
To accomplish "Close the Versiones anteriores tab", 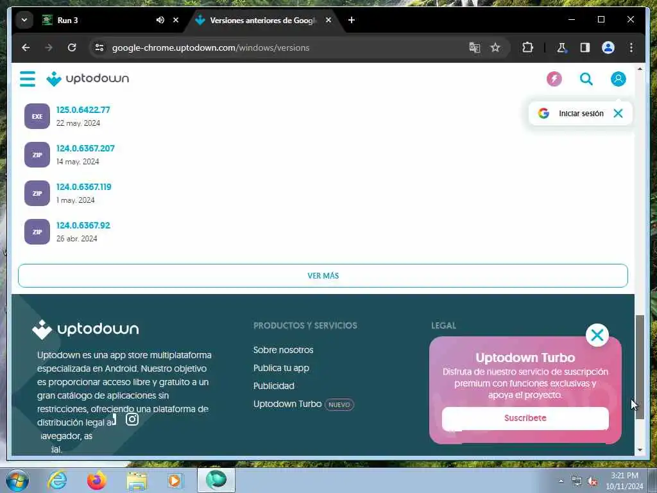I will (x=328, y=20).
